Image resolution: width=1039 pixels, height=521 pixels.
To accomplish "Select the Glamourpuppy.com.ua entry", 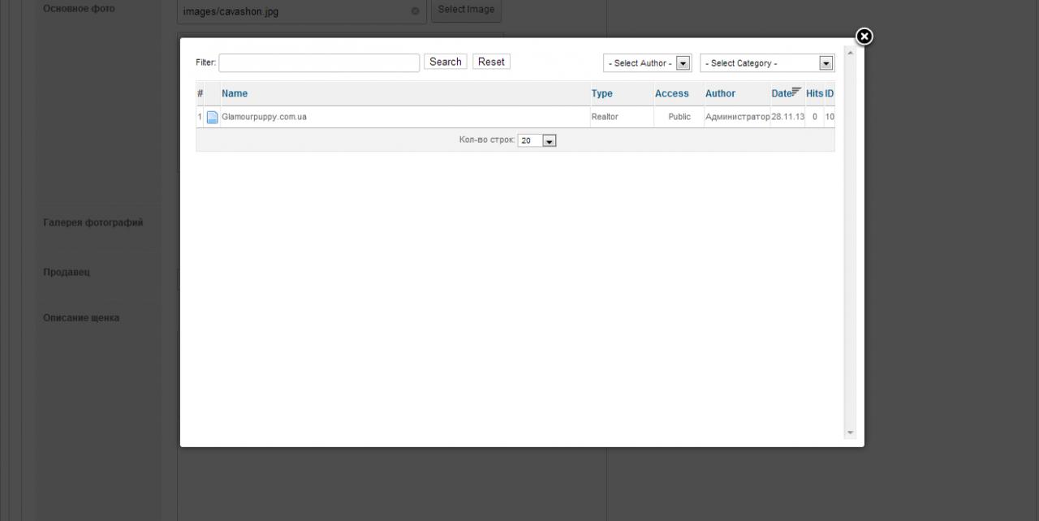I will [x=264, y=117].
